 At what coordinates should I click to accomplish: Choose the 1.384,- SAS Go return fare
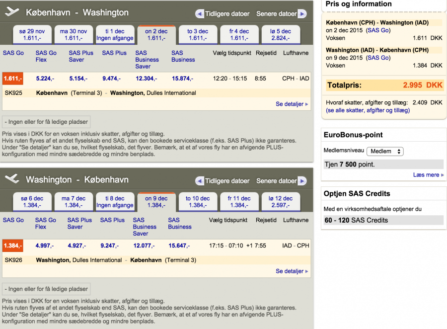pyautogui.click(x=13, y=246)
